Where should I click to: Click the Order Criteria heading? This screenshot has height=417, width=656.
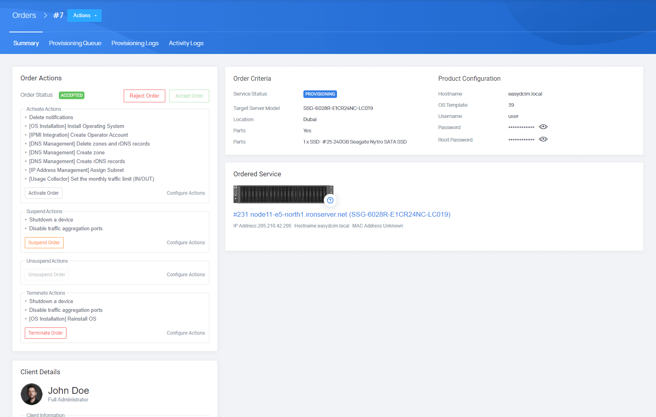(252, 79)
